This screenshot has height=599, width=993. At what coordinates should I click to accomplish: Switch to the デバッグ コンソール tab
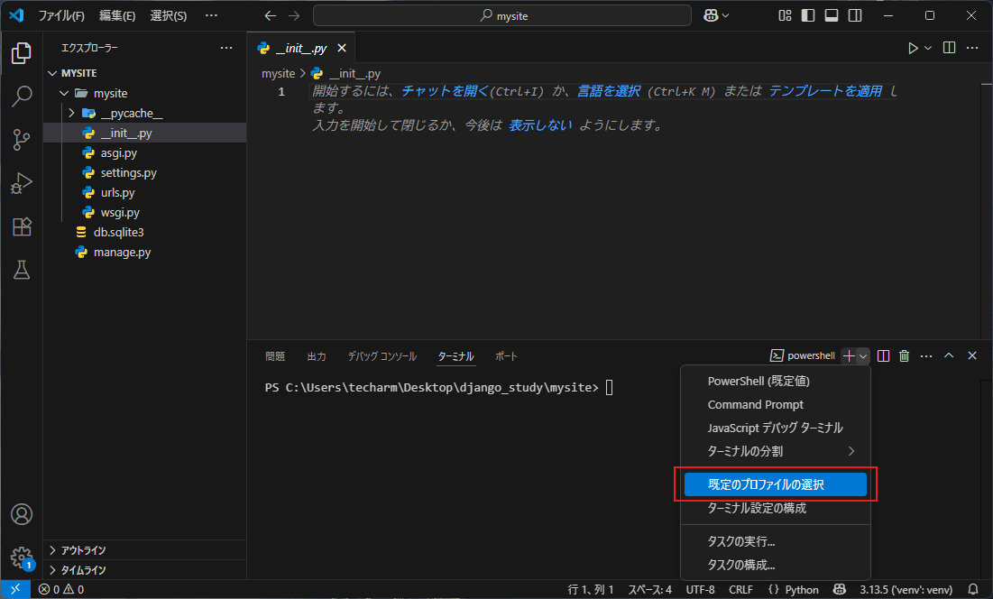click(x=382, y=356)
